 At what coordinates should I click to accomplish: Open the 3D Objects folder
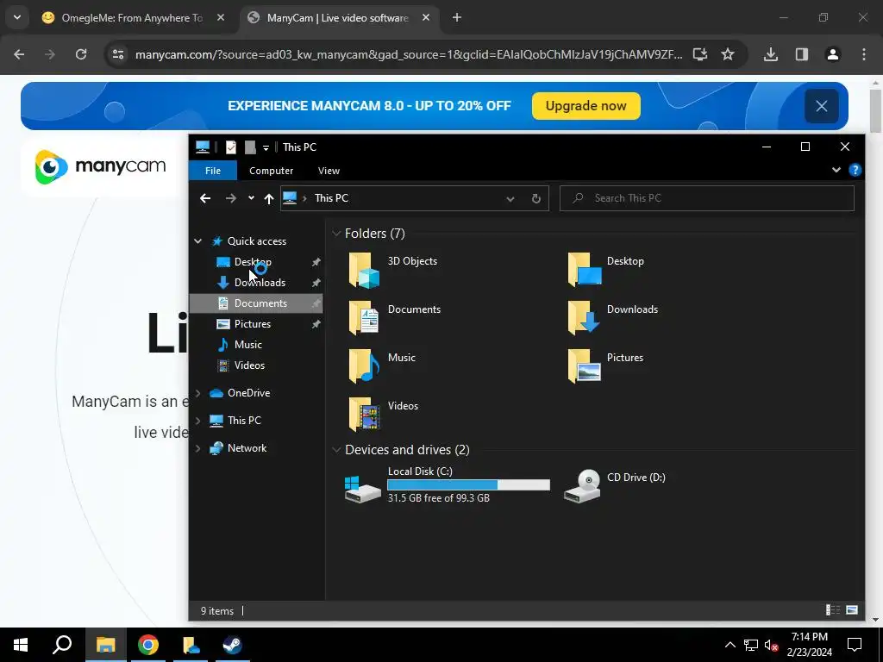pyautogui.click(x=393, y=269)
